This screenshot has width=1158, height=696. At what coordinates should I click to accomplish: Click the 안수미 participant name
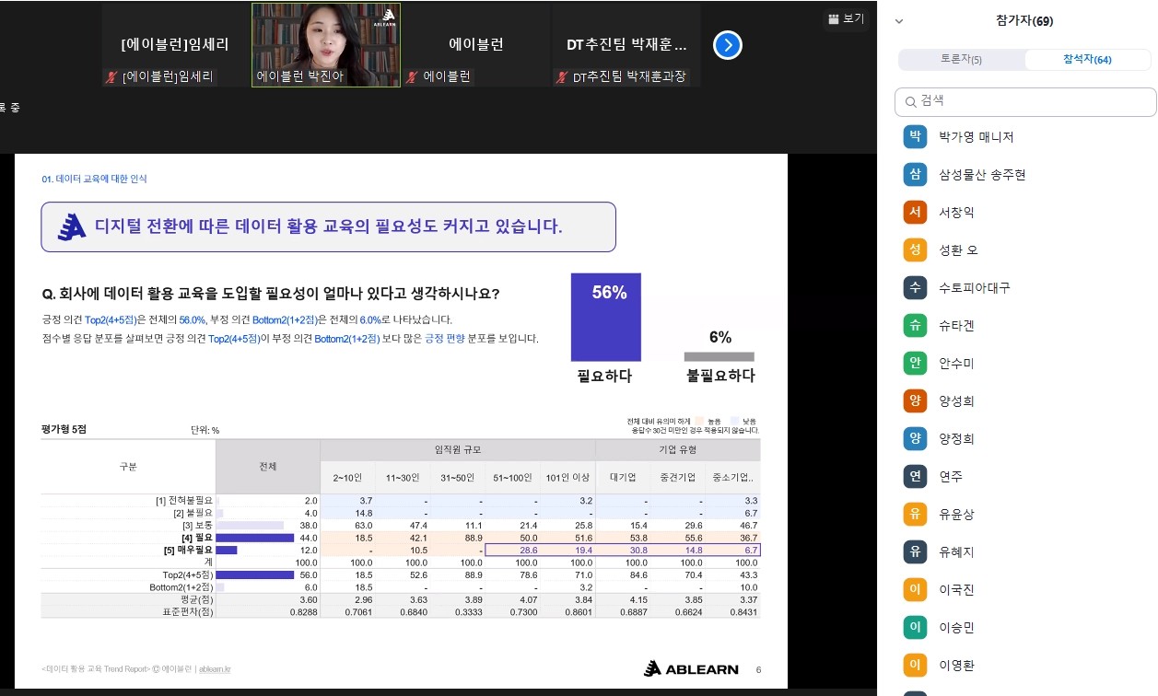click(x=956, y=364)
